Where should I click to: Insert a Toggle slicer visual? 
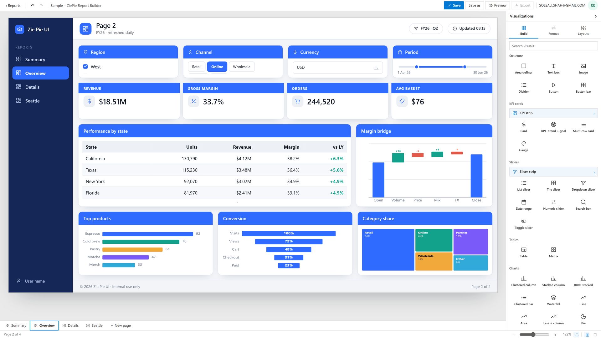pos(523,224)
